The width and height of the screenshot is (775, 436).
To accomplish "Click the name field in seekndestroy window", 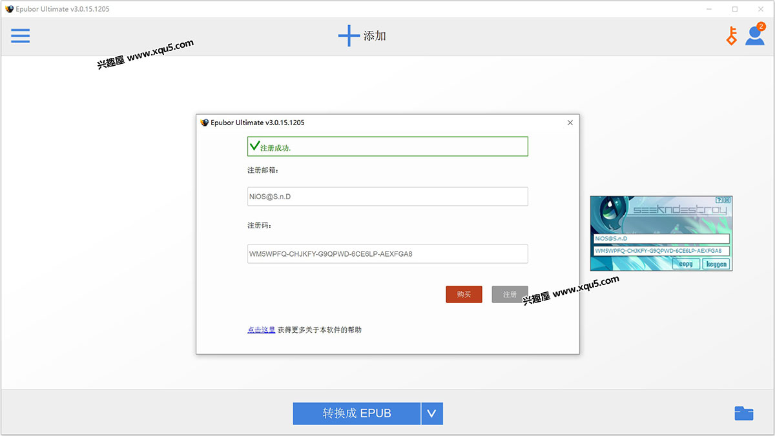I will 661,239.
